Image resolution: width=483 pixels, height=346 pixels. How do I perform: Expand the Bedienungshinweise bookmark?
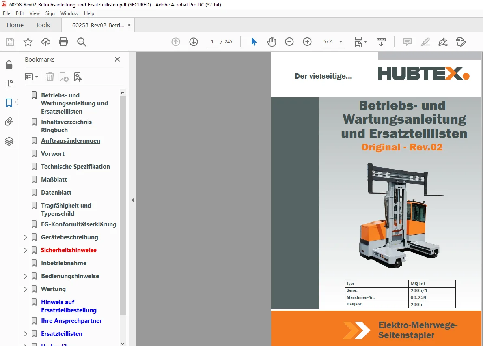(26, 276)
